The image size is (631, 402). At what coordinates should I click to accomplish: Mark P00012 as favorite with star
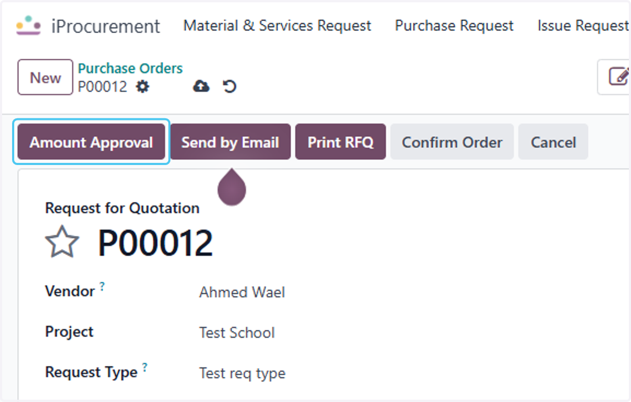point(62,242)
